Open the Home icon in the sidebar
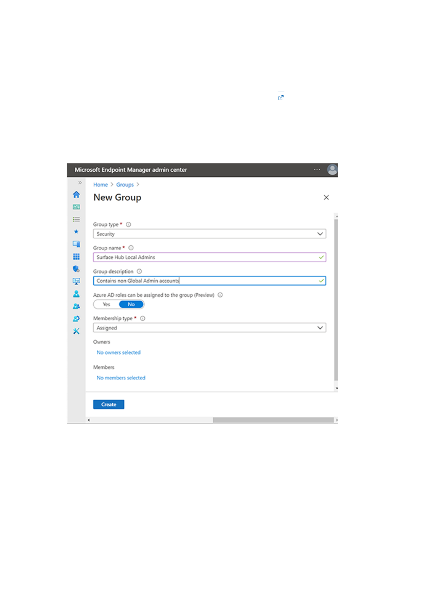The width and height of the screenshot is (430, 609). coord(76,194)
